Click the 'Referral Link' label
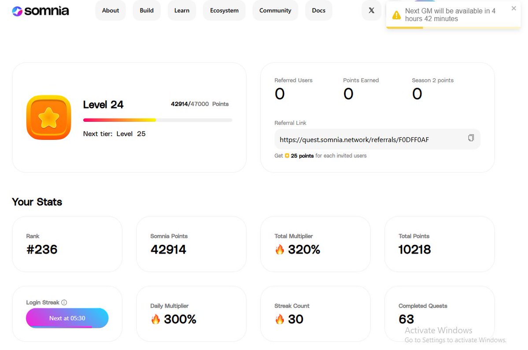 290,123
